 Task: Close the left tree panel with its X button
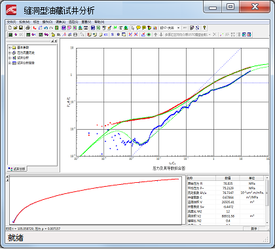(x=56, y=41)
